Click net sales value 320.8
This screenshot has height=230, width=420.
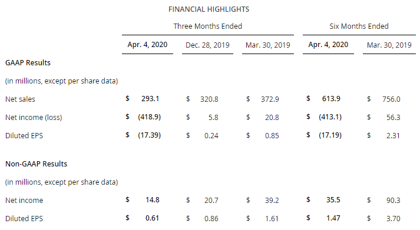click(209, 99)
